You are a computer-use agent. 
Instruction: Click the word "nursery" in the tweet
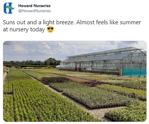[19, 29]
